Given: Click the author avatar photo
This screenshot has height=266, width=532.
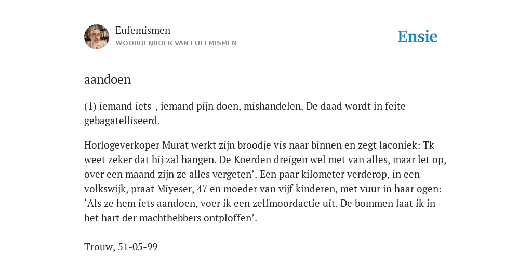Looking at the screenshot, I should (97, 37).
